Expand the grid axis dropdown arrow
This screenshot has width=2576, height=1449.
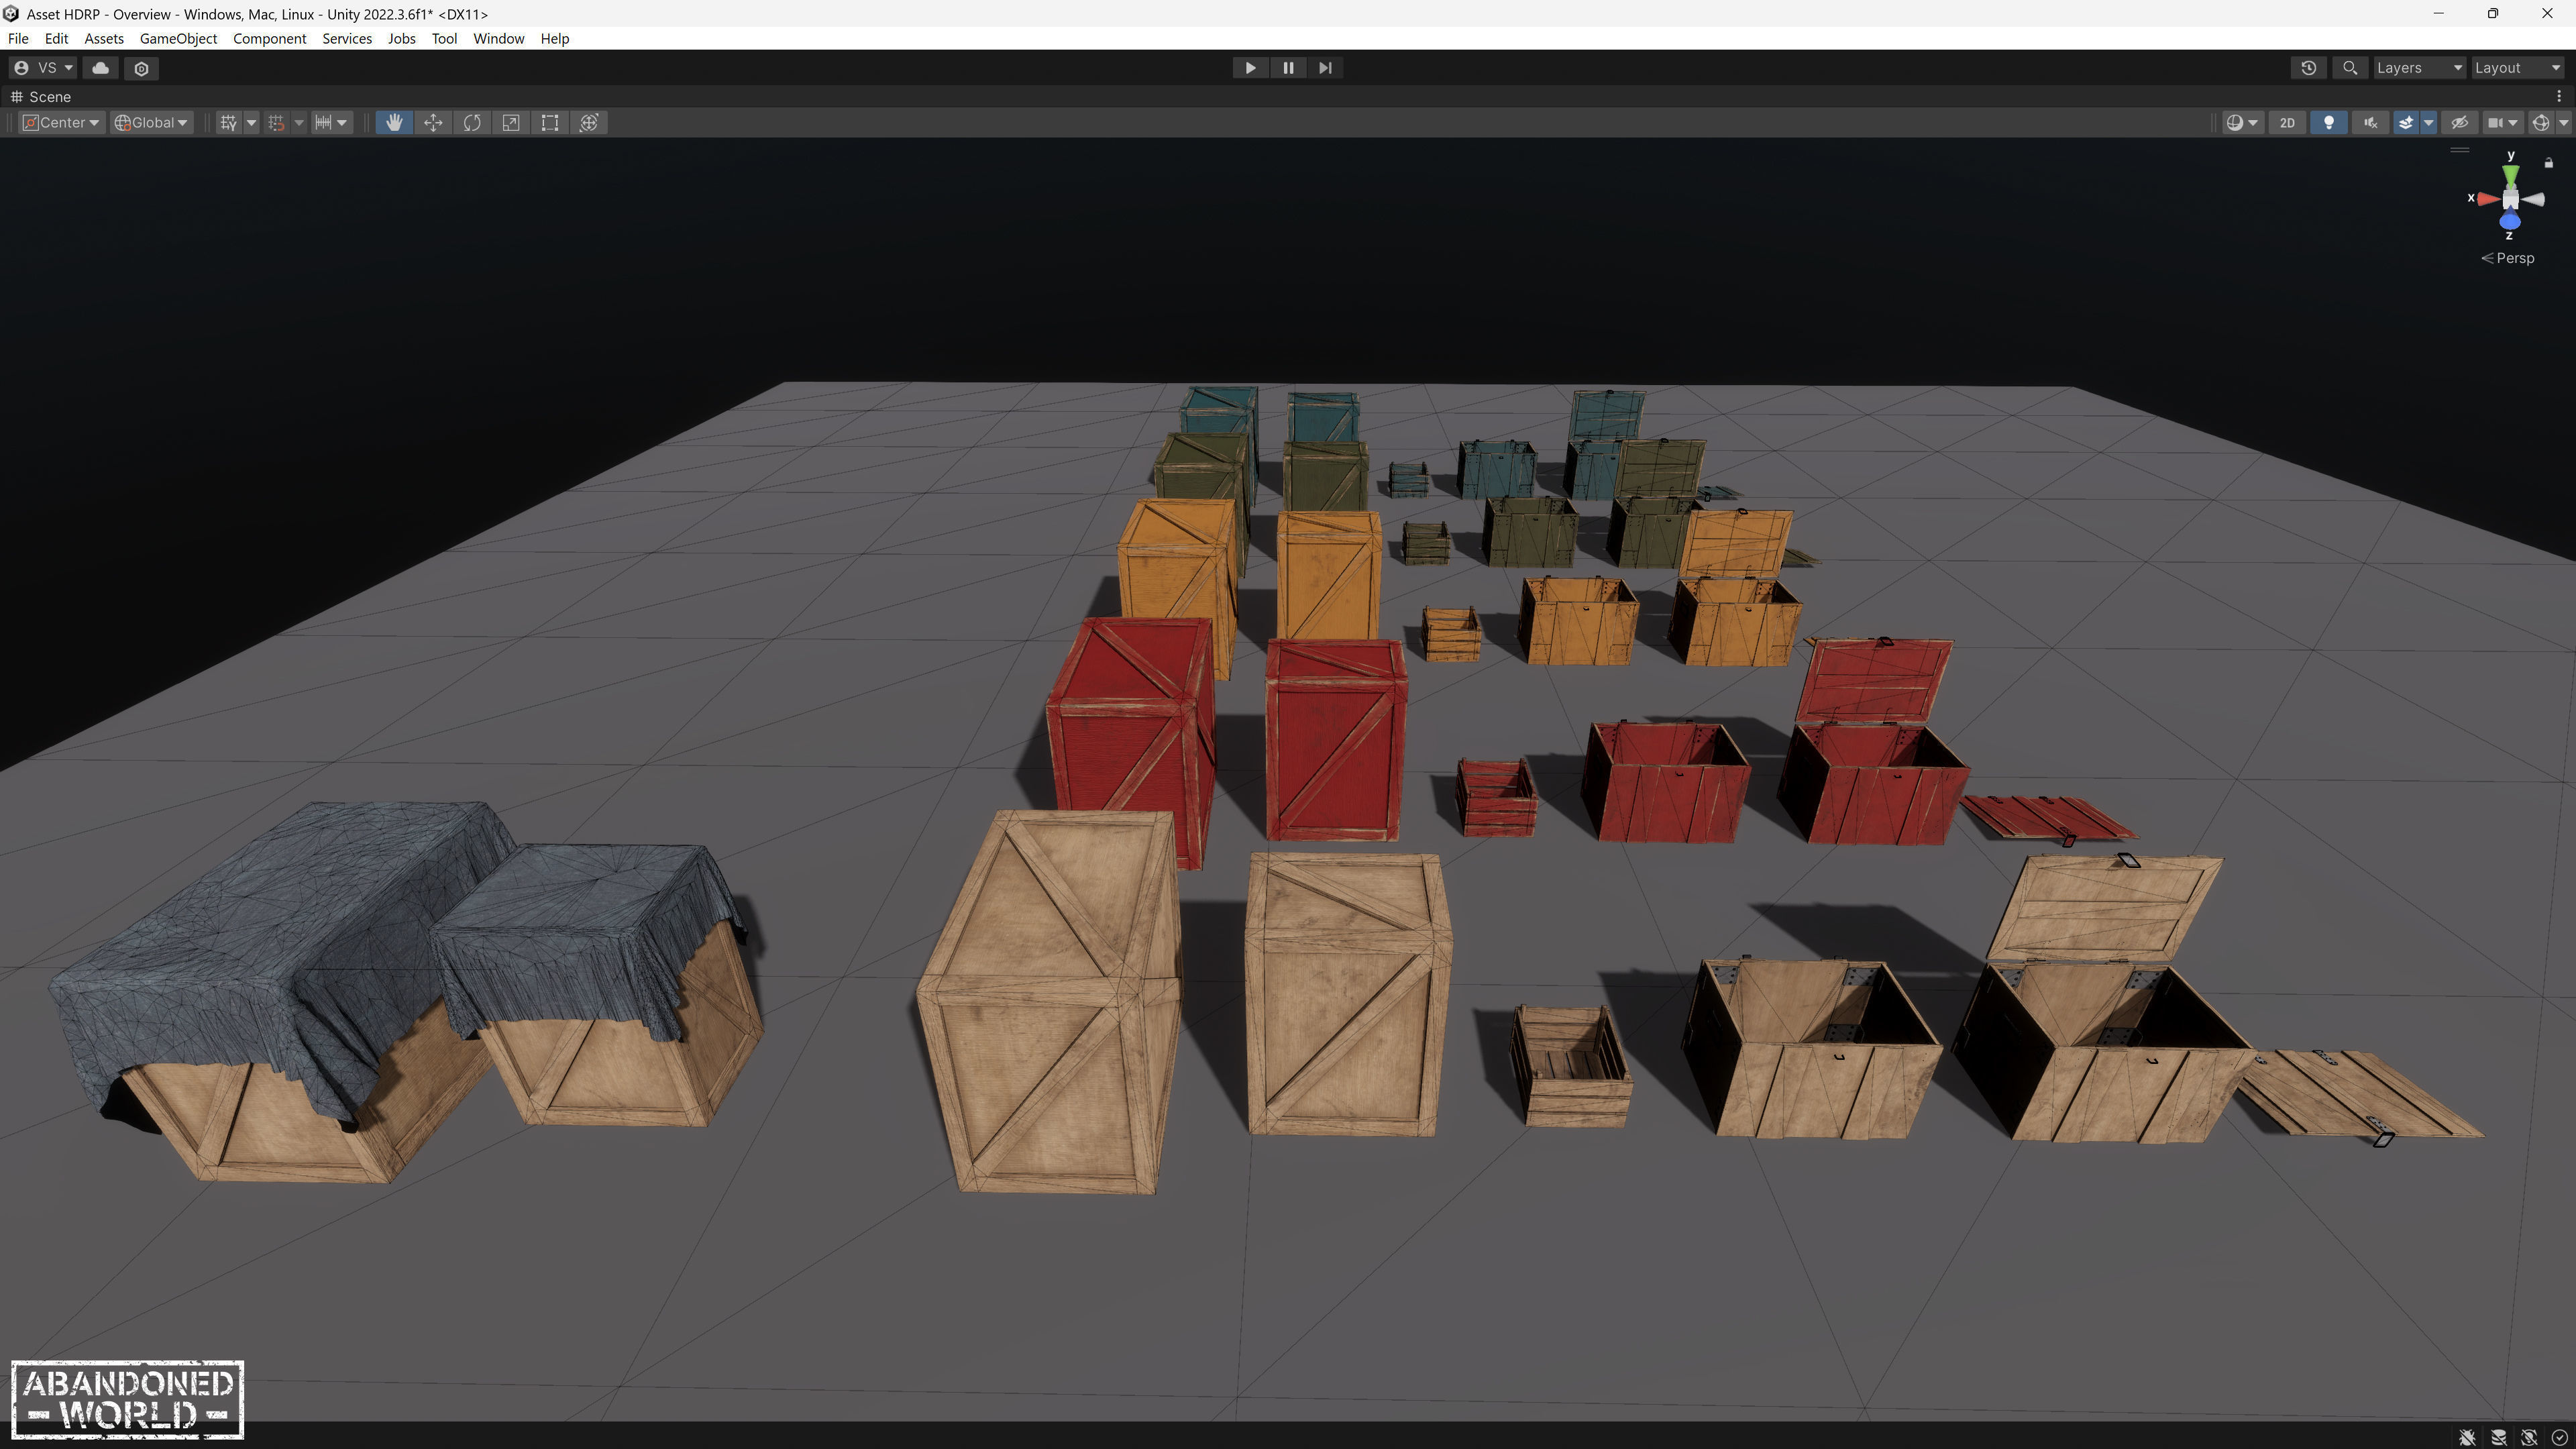(251, 122)
